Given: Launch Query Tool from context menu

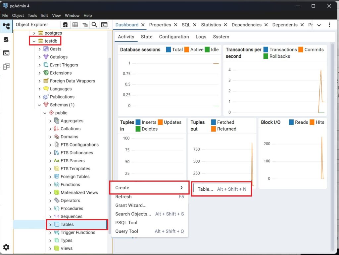Looking at the screenshot, I should (x=149, y=231).
